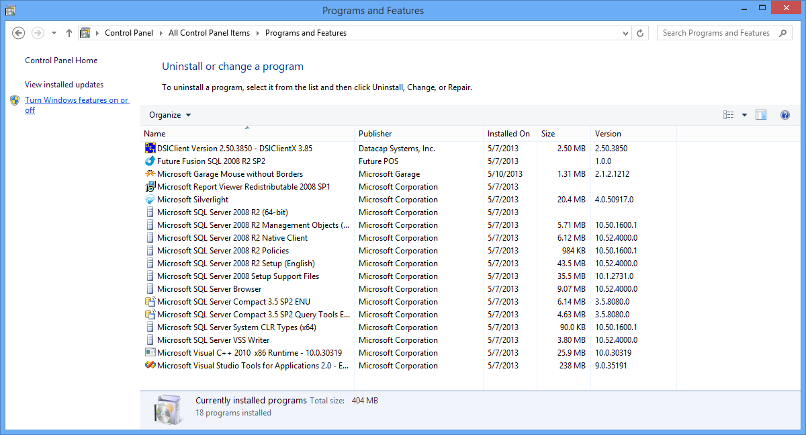The height and width of the screenshot is (435, 806).
Task: Click the Microsoft Garage publisher cell
Action: coord(390,174)
